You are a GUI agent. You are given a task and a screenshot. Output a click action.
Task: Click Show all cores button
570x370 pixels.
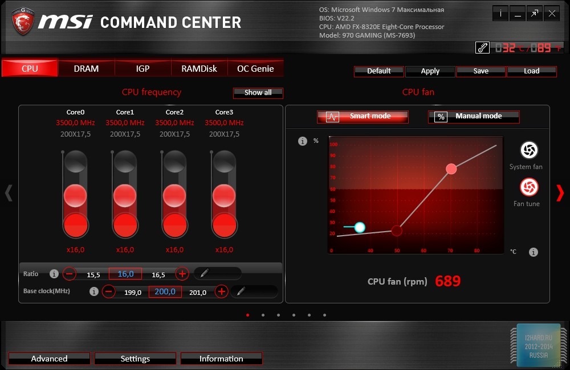(x=258, y=93)
